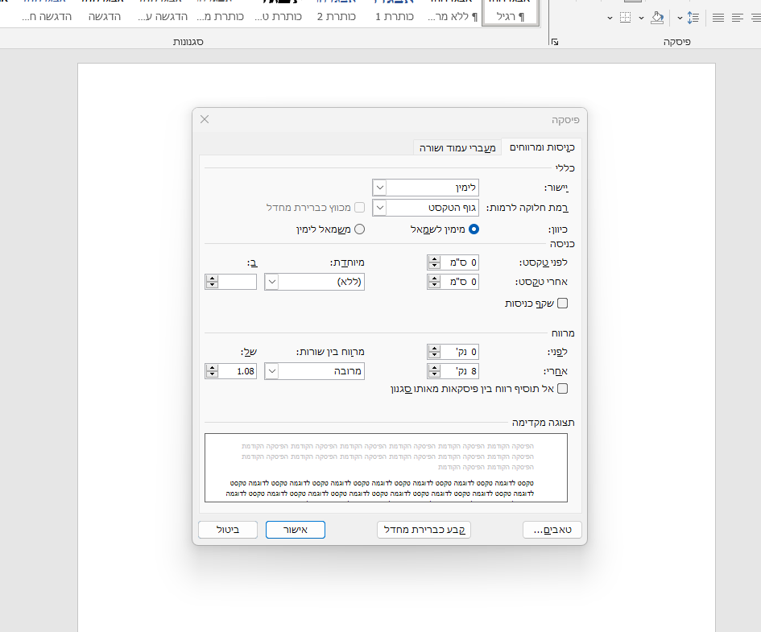
Task: Click the empty ב: indent amount field
Action: coord(238,282)
